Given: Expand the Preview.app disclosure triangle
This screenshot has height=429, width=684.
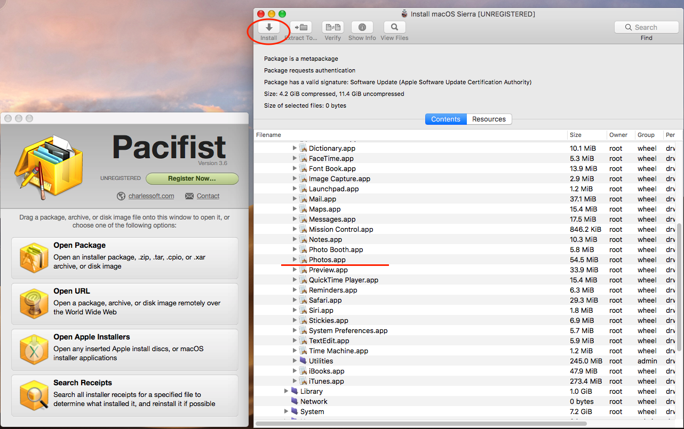Looking at the screenshot, I should tap(295, 270).
